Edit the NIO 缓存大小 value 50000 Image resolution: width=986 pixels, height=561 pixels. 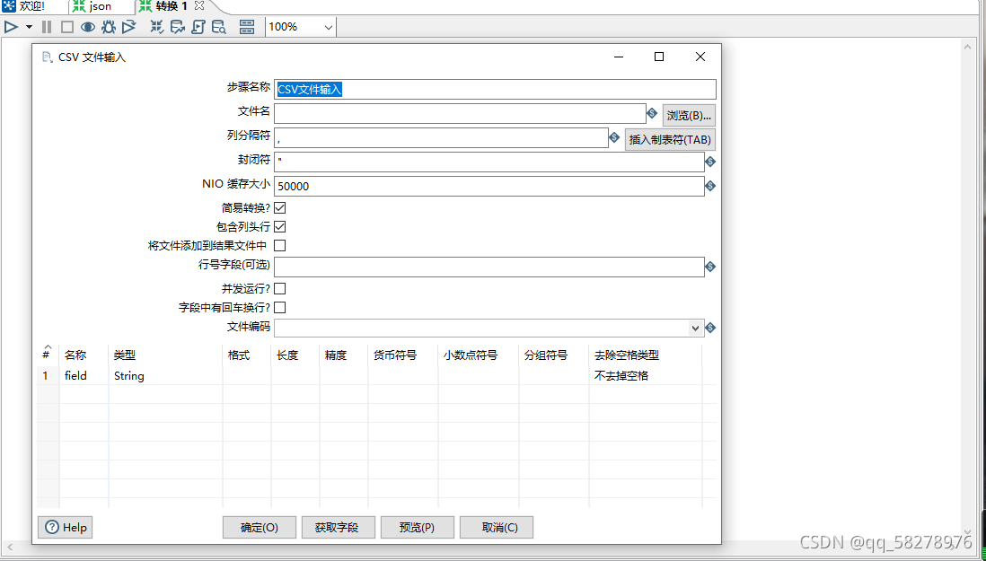click(489, 186)
